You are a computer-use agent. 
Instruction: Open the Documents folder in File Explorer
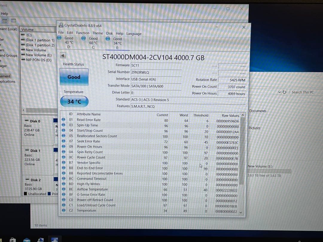258,111
